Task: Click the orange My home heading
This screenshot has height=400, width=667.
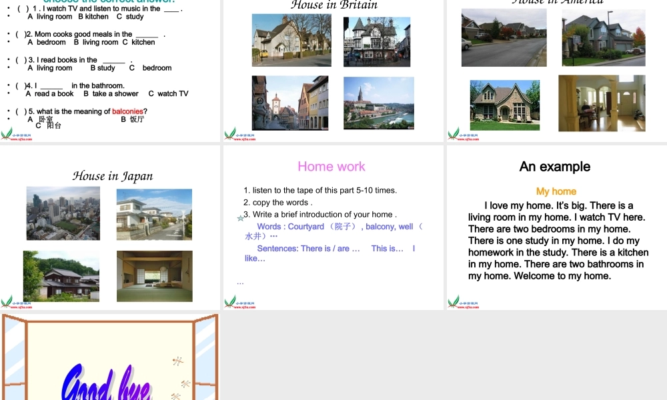Action: point(556,191)
